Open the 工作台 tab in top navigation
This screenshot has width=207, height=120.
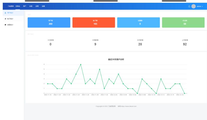pyautogui.click(x=18, y=6)
